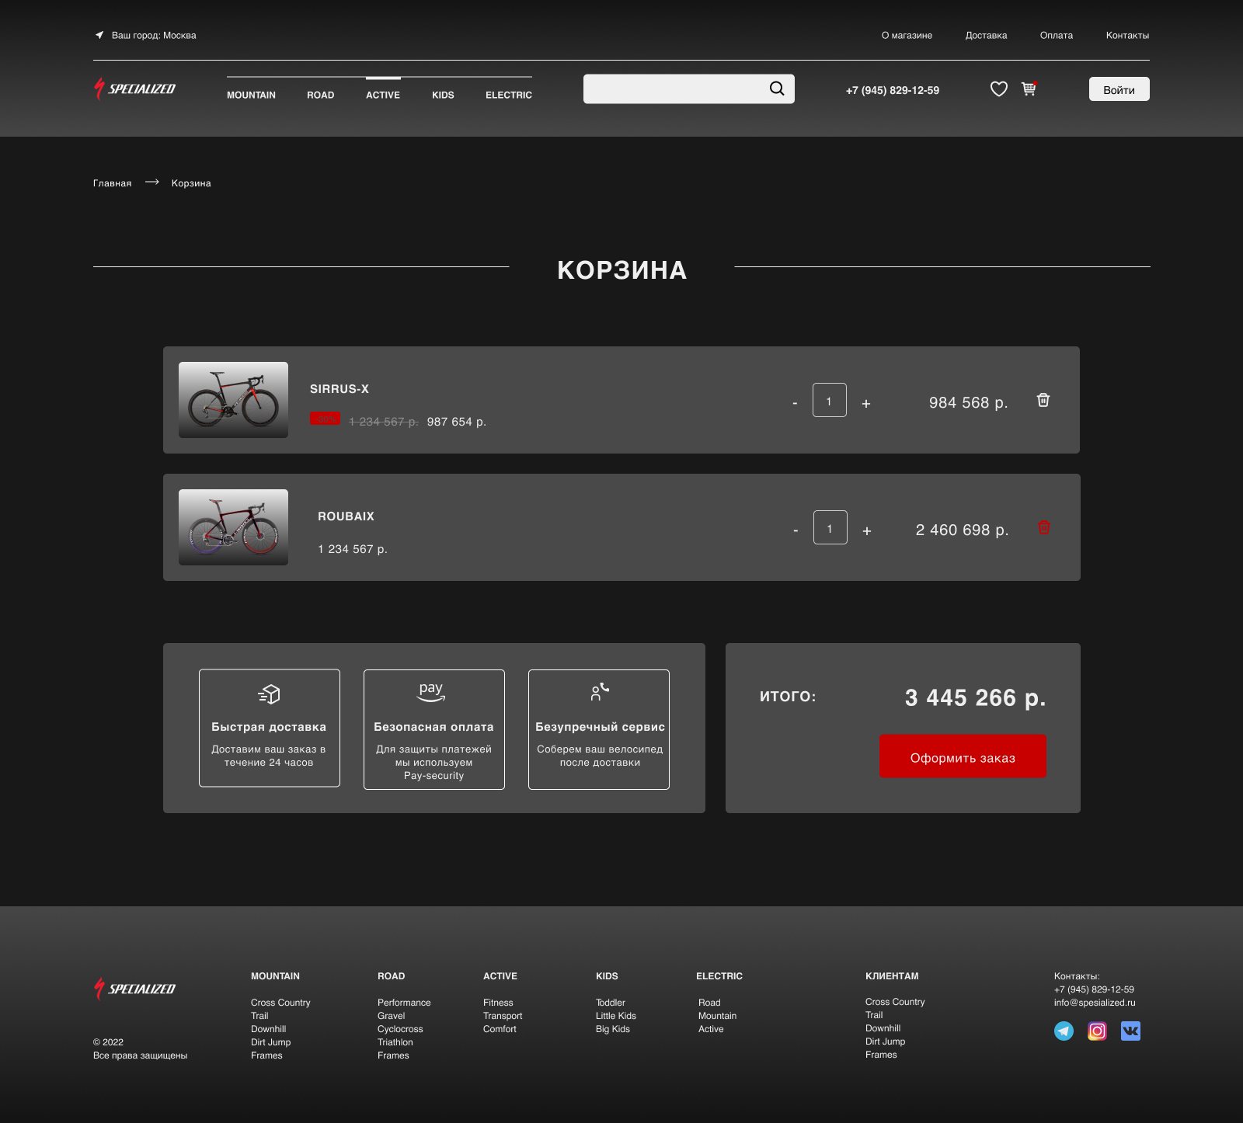Open footer Mountain link under ELECTRIC
The width and height of the screenshot is (1243, 1123).
pos(717,1016)
